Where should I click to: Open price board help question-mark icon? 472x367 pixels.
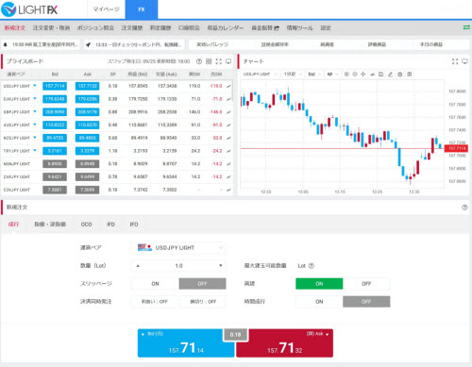pyautogui.click(x=199, y=61)
